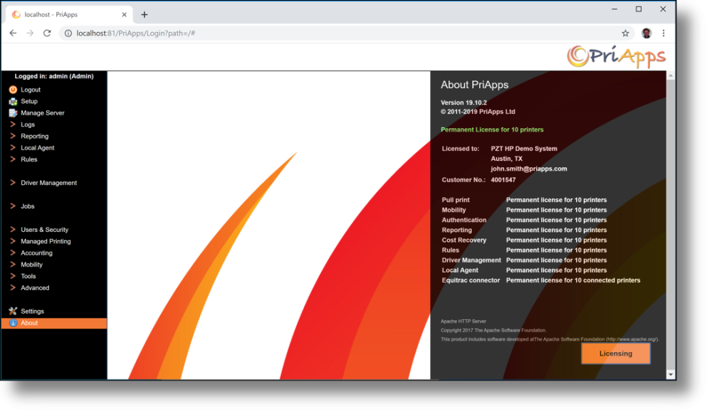
Task: Click the 'Logged in: admin (Admin)' text
Action: (54, 76)
